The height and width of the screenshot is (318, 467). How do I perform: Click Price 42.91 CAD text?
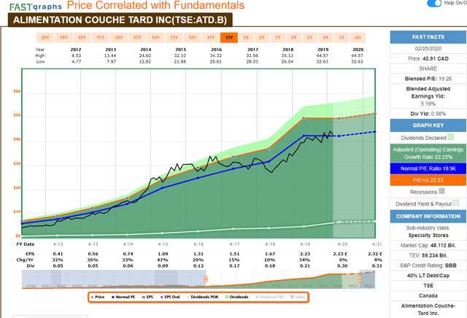tap(428, 58)
